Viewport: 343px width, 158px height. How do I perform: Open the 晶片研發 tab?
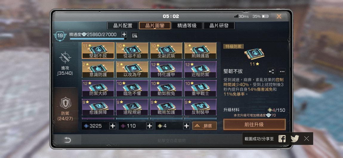coord(219,26)
